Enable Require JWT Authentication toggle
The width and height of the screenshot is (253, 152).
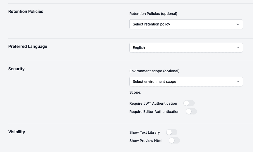189,103
